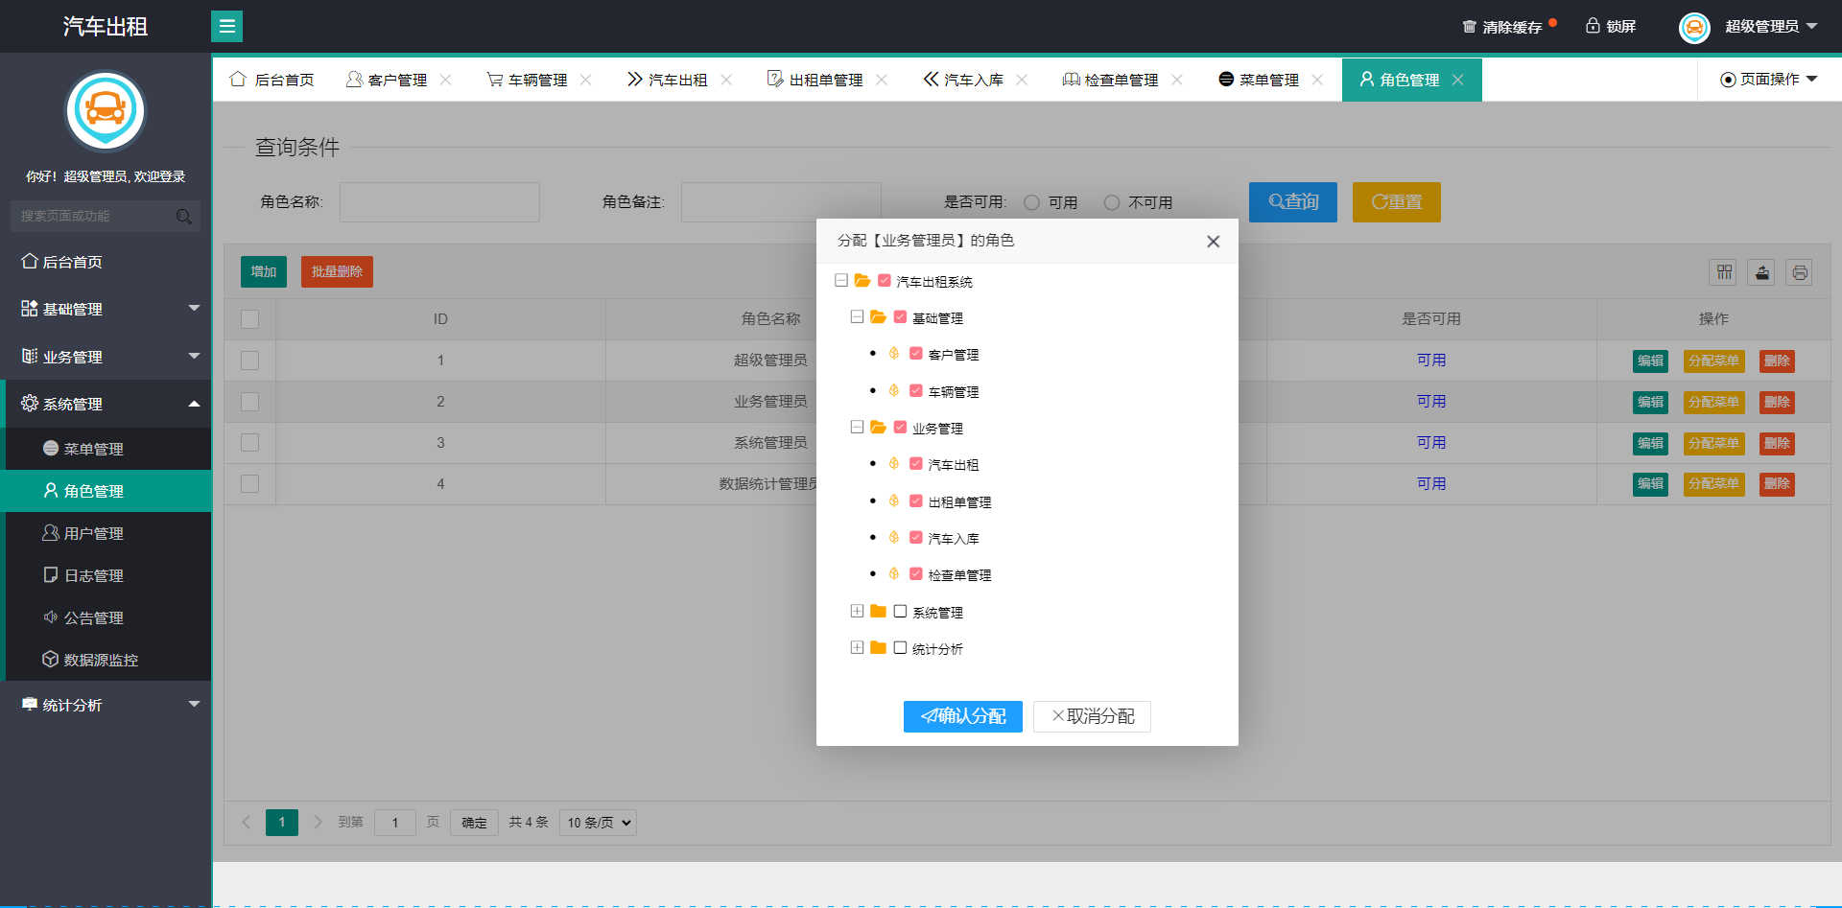This screenshot has height=908, width=1842.
Task: Uncheck the 客户管理 tree checkbox
Action: [916, 354]
